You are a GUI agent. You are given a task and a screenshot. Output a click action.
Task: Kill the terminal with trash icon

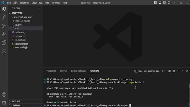click(x=174, y=71)
